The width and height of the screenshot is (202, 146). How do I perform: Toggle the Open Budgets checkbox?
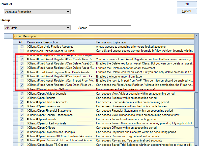[22, 98]
